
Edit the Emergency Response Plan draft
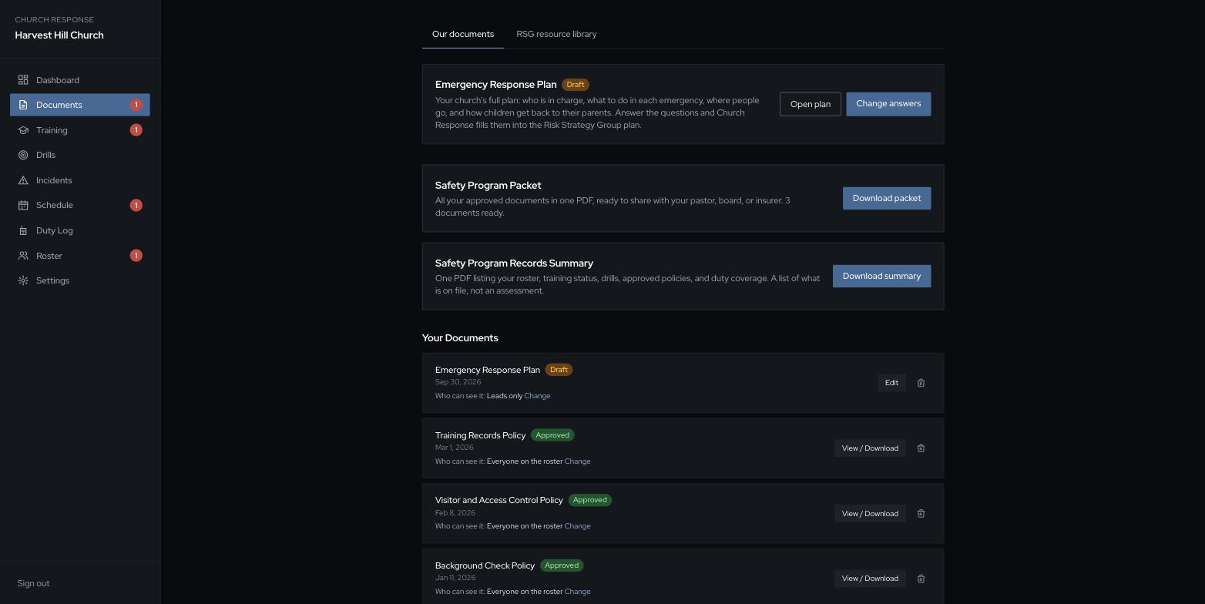coord(891,383)
